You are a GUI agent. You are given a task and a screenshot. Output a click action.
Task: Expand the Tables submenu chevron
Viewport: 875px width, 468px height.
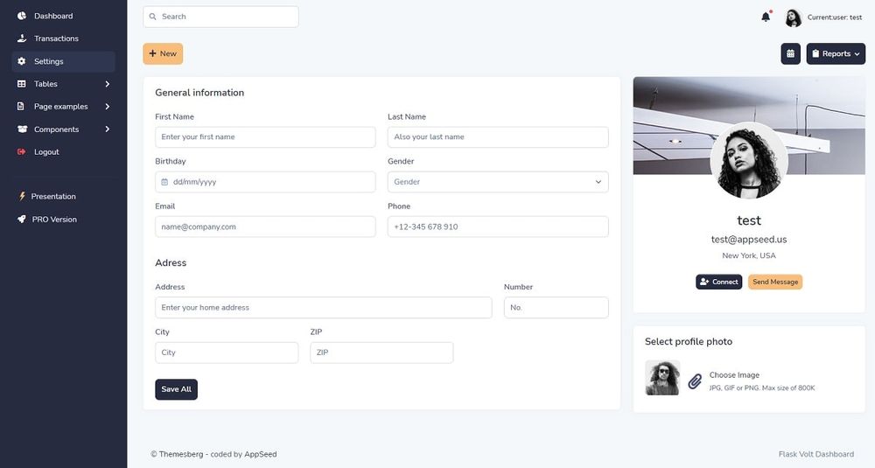(107, 84)
